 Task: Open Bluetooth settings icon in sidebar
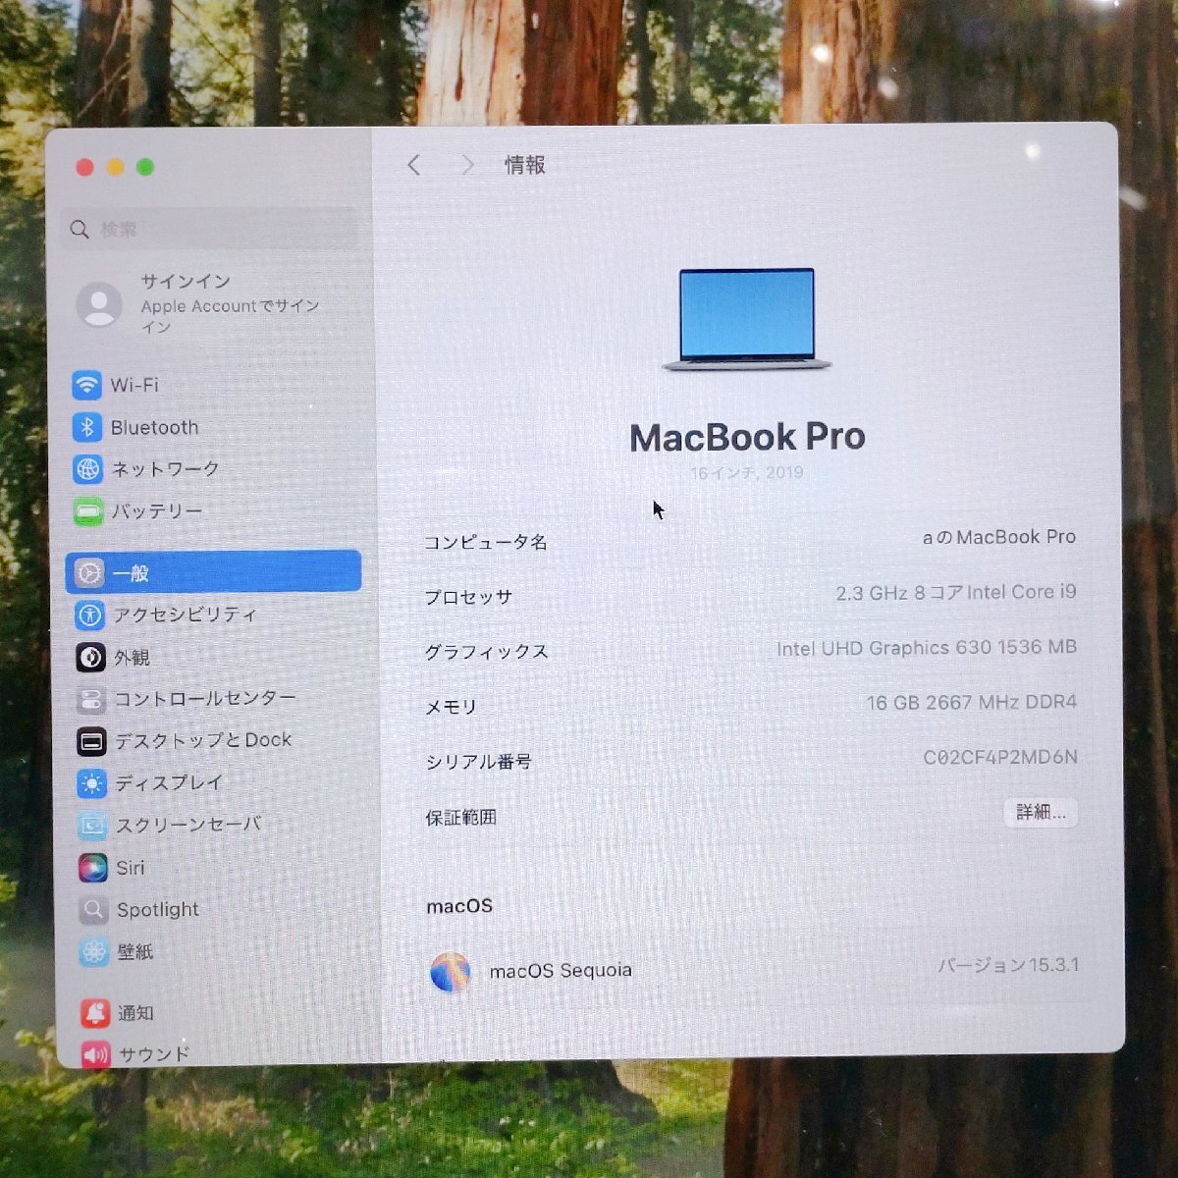[86, 427]
